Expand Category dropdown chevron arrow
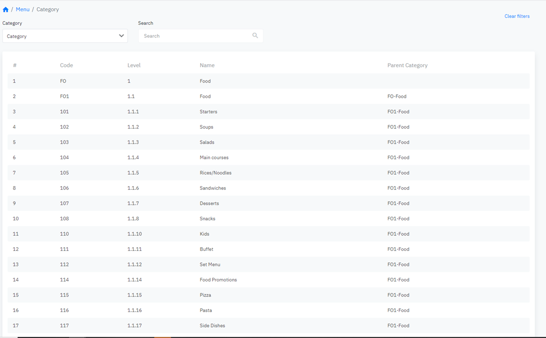Viewport: 546px width, 338px height. [121, 35]
